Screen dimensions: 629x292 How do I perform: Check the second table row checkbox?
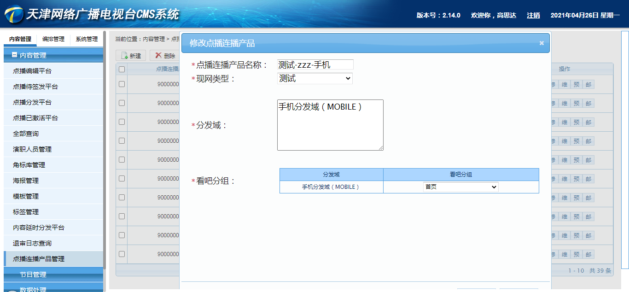pyautogui.click(x=122, y=103)
